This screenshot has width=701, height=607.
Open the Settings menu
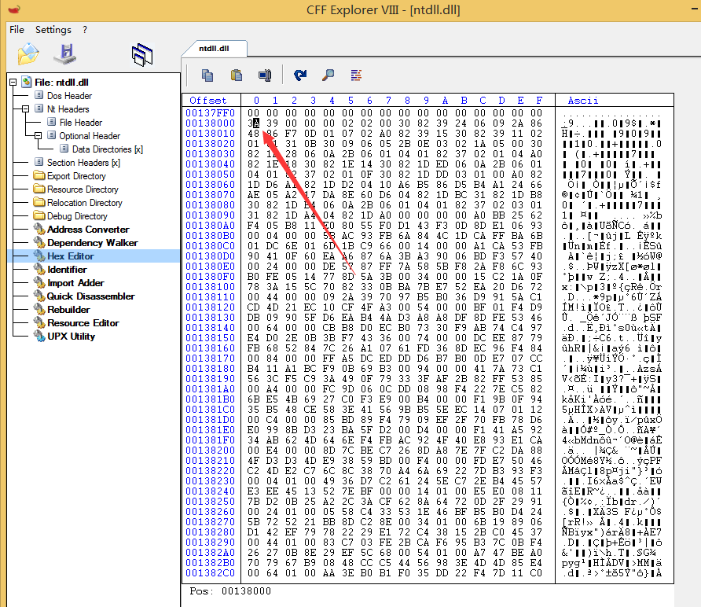point(53,30)
